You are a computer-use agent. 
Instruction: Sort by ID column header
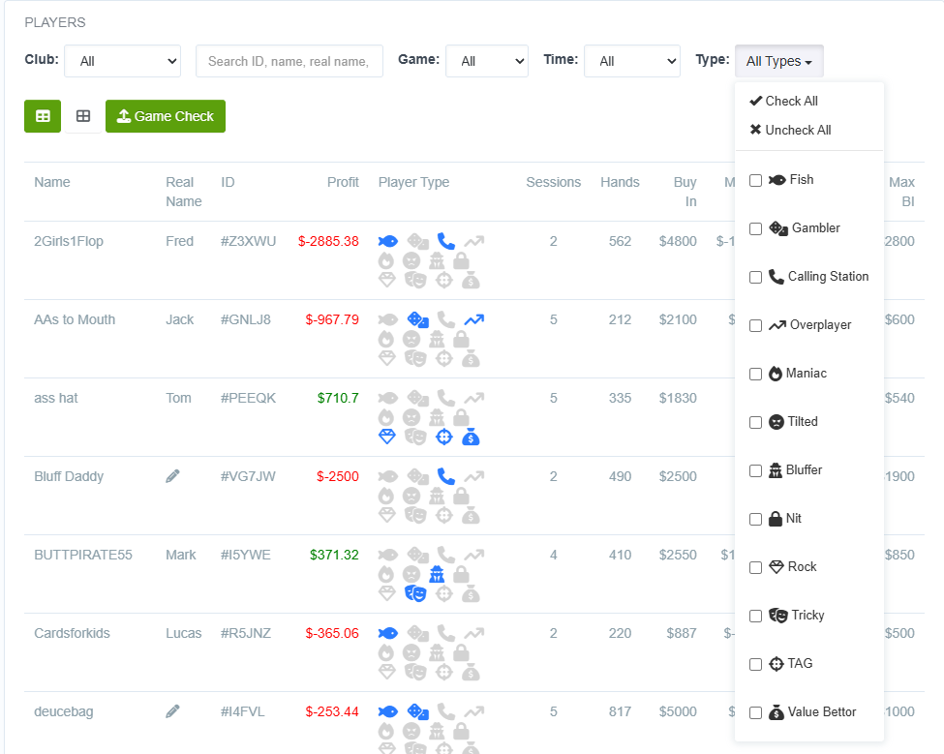(x=228, y=182)
